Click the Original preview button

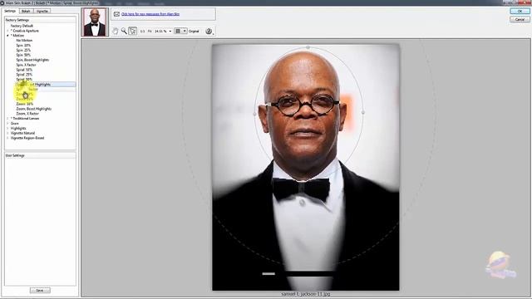coord(194,32)
